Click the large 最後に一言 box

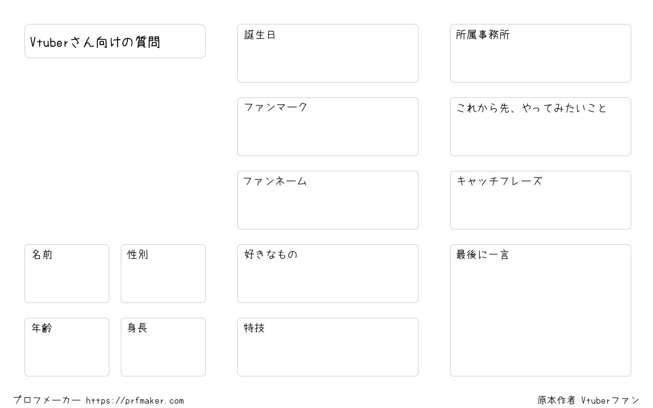point(540,310)
